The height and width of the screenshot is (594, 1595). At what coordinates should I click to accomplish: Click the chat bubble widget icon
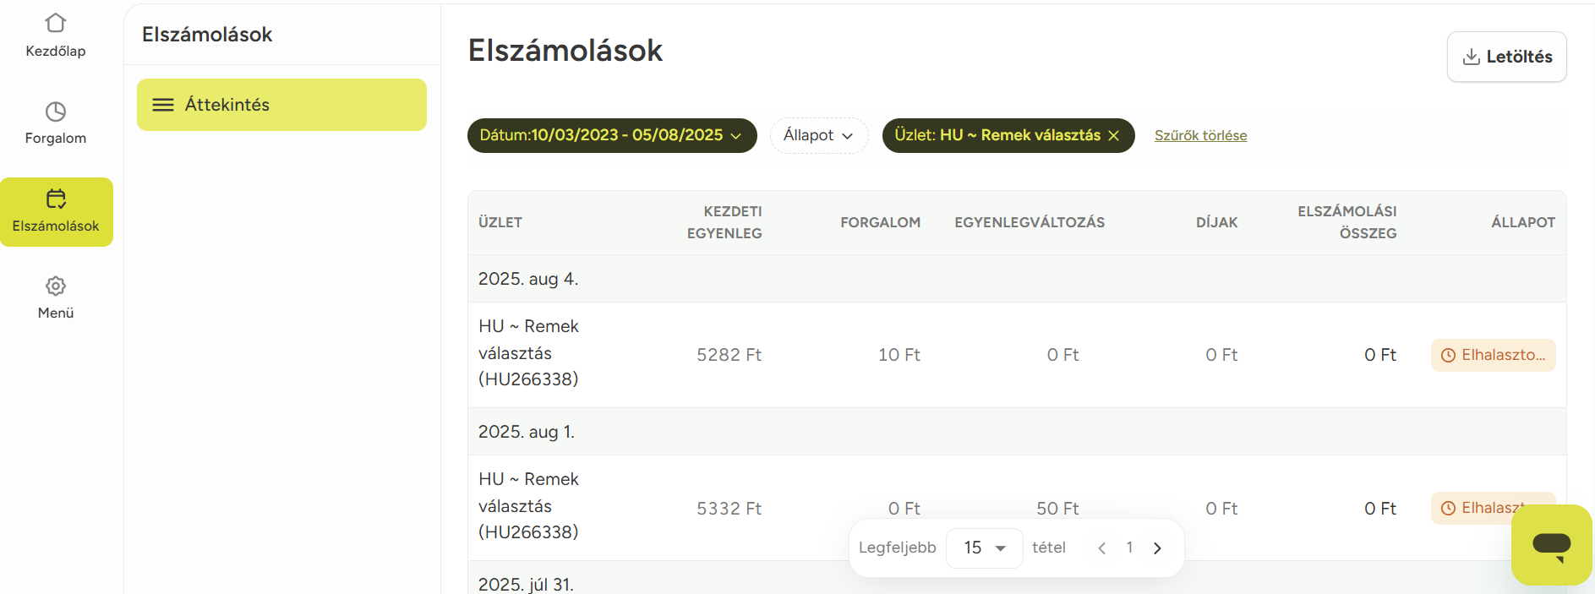1551,545
